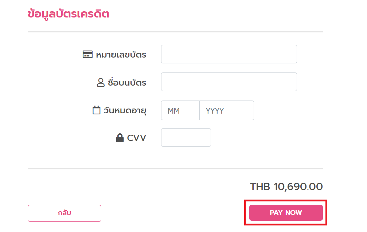Select the MM expiry month field
The image size is (367, 232).
(x=180, y=110)
